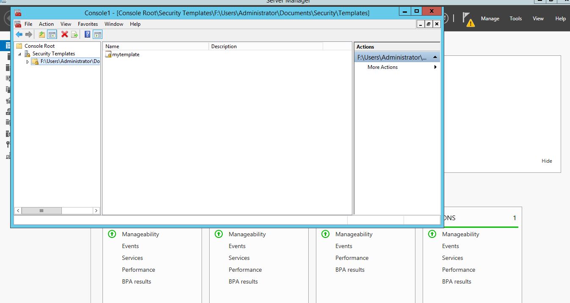Toggle Show/Hide Console Tree toolbar icon

[x=52, y=35]
